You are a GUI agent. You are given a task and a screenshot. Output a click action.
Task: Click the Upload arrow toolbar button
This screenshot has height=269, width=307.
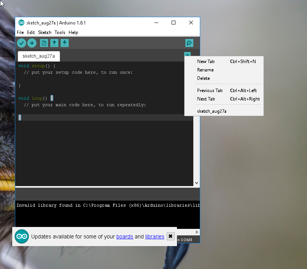click(x=32, y=43)
